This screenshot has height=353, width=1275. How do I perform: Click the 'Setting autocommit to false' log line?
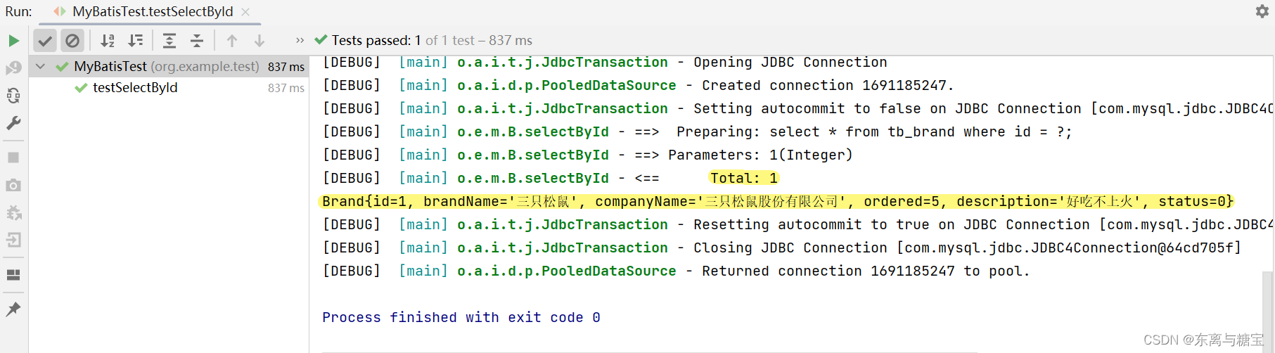click(x=799, y=109)
